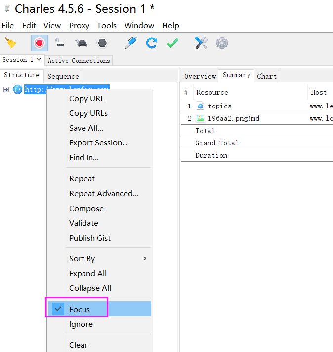This screenshot has height=352, width=333.
Task: Choose Expand All in context menu
Action: click(88, 274)
